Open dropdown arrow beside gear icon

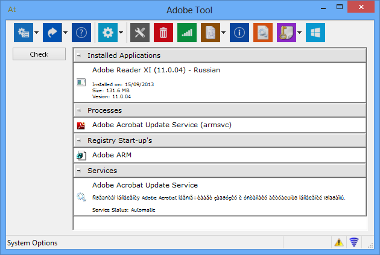121,33
